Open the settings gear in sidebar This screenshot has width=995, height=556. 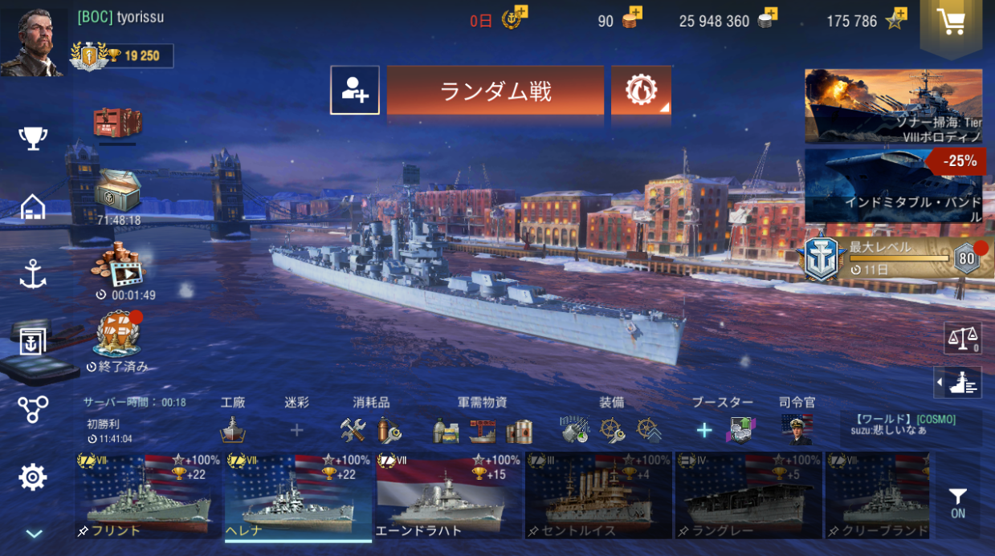click(33, 477)
